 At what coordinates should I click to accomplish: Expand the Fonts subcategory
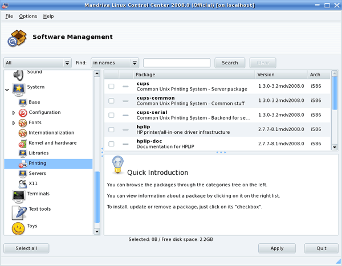[x=14, y=123]
